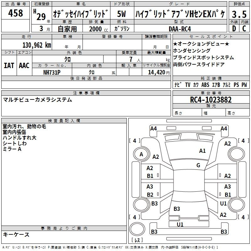Click the displacement value 2000 cc
The height and width of the screenshot is (251, 251).
coord(99,29)
